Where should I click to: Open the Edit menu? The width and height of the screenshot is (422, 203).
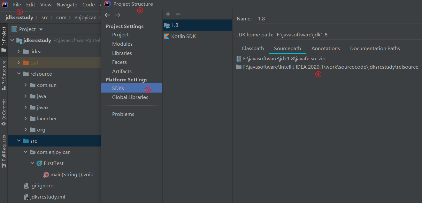tap(31, 4)
